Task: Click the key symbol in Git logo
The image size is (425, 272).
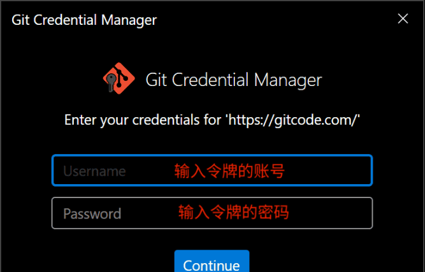Action: pyautogui.click(x=113, y=80)
